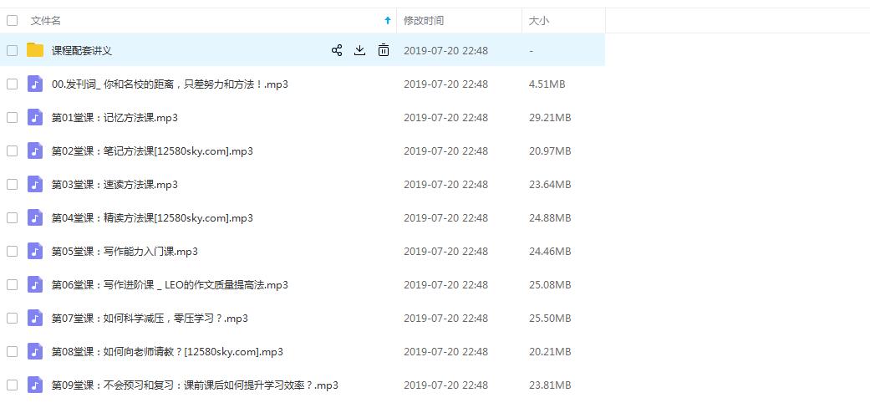Check the box for 课程配套讲义 folder

click(x=12, y=50)
